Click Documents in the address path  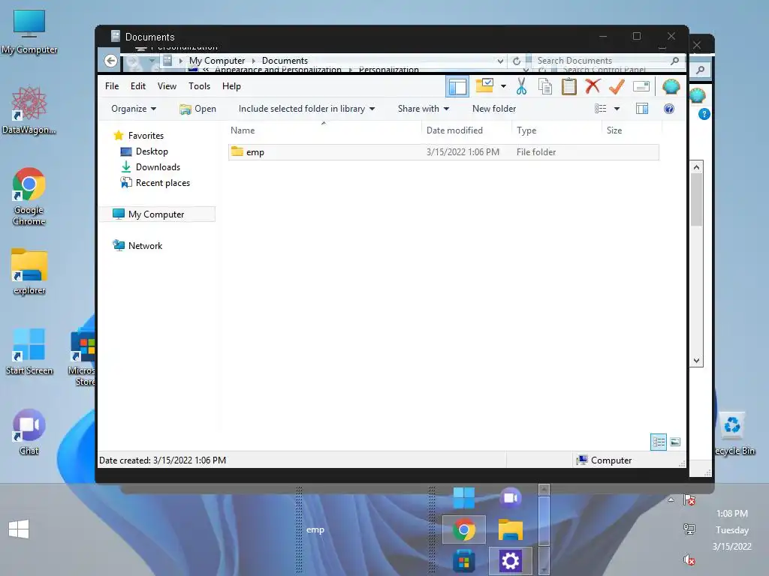285,61
